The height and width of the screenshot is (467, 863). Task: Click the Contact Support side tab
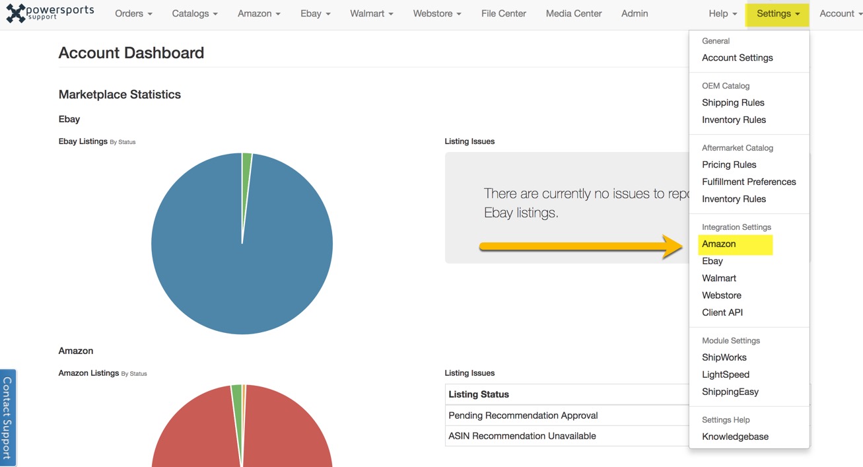point(7,417)
